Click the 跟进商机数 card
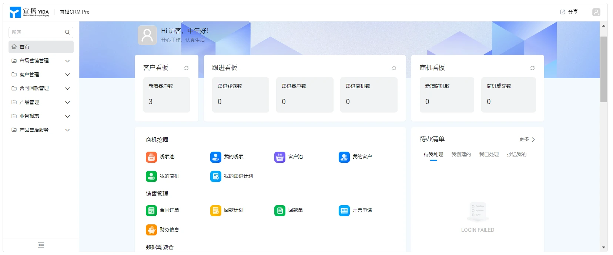The height and width of the screenshot is (255, 613). (x=369, y=95)
